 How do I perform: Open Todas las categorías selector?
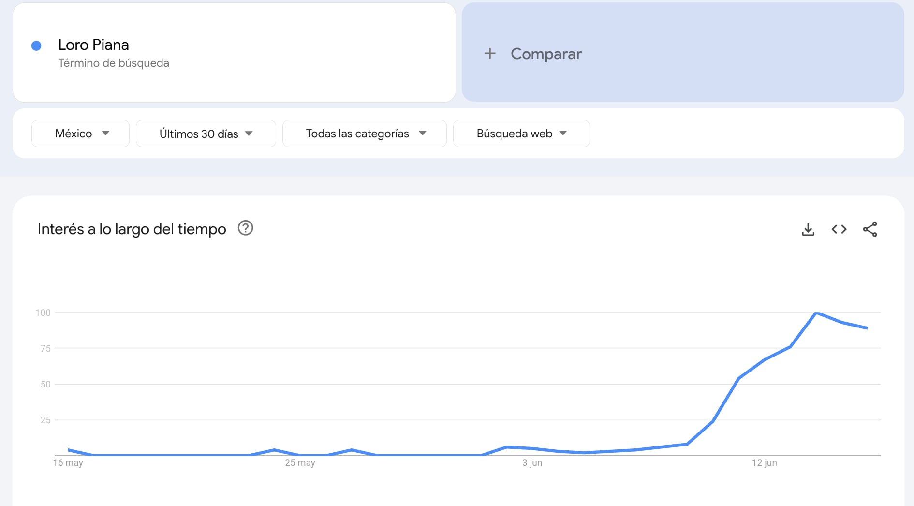coord(364,133)
